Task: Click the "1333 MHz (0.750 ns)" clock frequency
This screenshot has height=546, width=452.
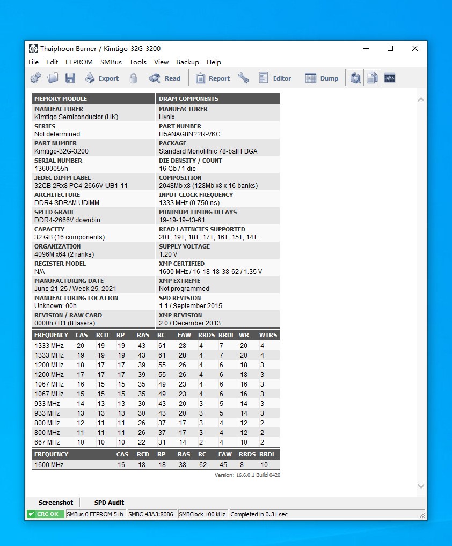Action: (x=189, y=202)
